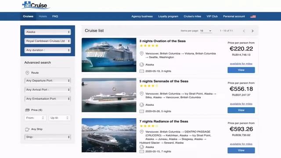Expand the Any Arrival Port dropdown
Viewport: 281px width, 158px height.
click(x=48, y=90)
